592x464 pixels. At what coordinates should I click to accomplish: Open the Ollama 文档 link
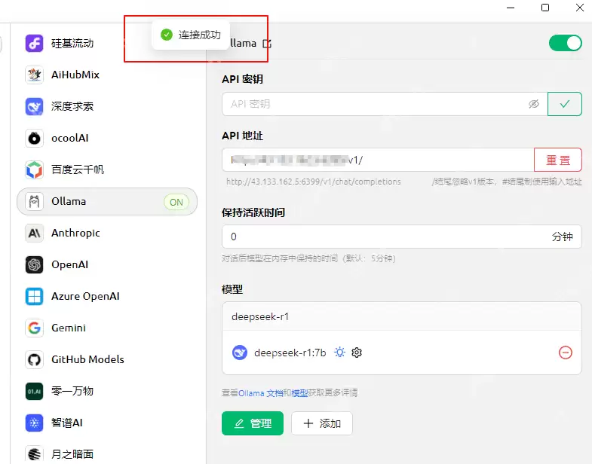(260, 393)
